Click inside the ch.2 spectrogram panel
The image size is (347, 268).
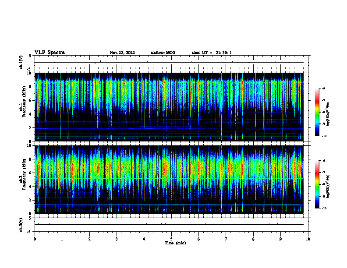[169, 180]
